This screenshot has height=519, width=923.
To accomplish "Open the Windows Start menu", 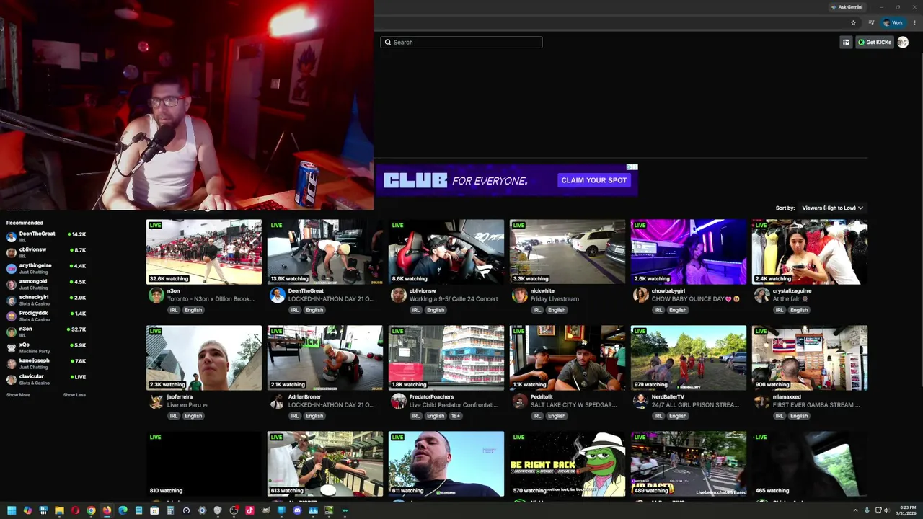I will click(x=12, y=510).
